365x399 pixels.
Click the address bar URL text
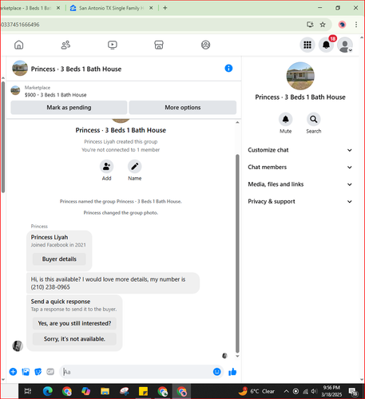20,25
